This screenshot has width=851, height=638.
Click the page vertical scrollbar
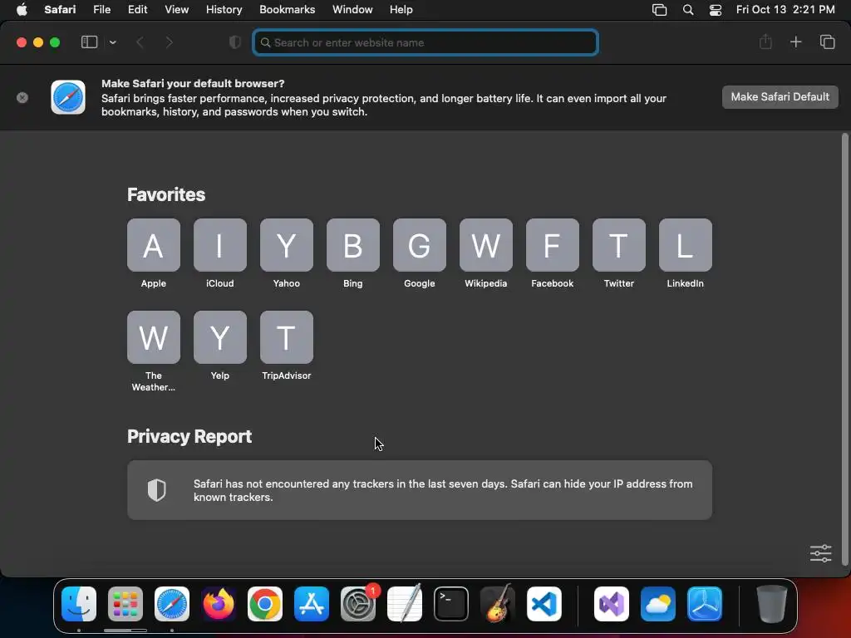844,350
